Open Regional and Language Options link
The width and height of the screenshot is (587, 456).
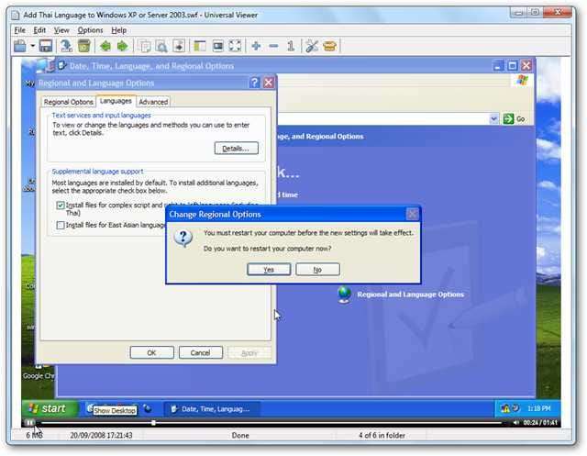tap(410, 295)
